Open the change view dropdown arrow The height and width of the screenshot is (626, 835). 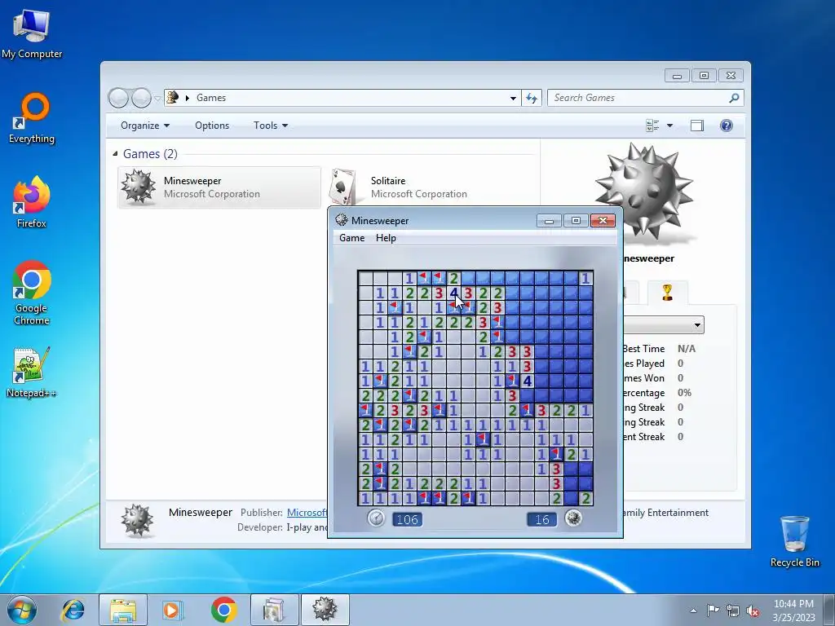pos(669,126)
